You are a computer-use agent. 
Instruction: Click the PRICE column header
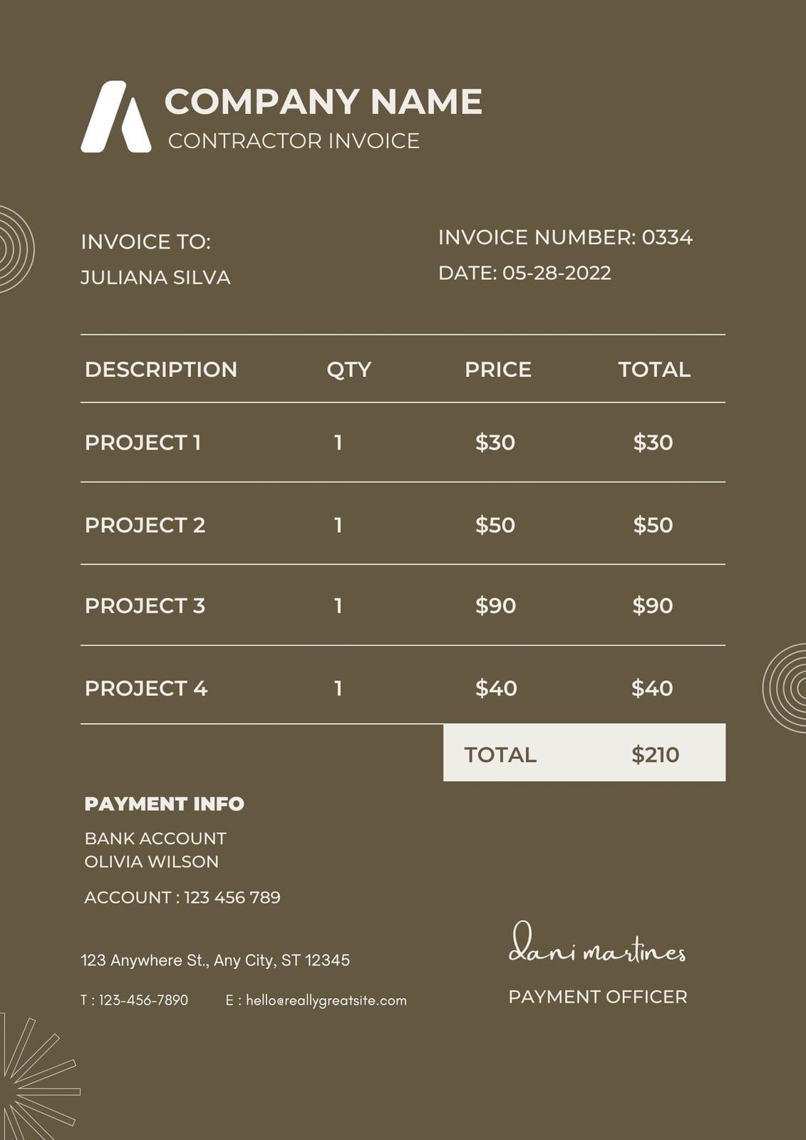coord(498,369)
